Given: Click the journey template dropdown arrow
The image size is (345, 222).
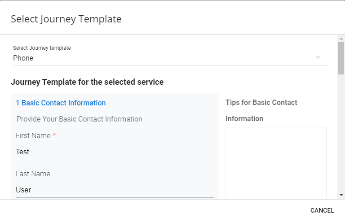Looking at the screenshot, I should (x=318, y=57).
